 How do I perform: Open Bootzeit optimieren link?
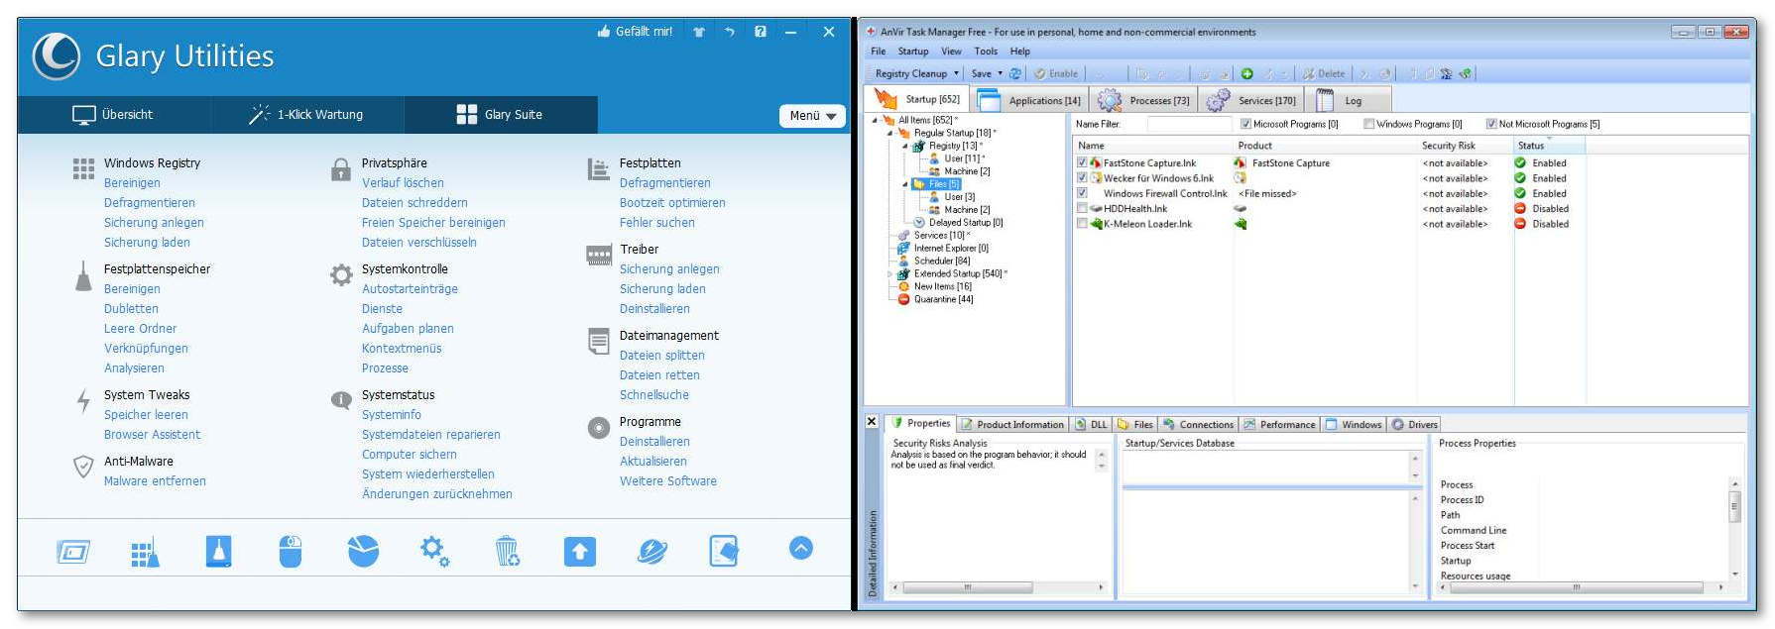click(672, 203)
